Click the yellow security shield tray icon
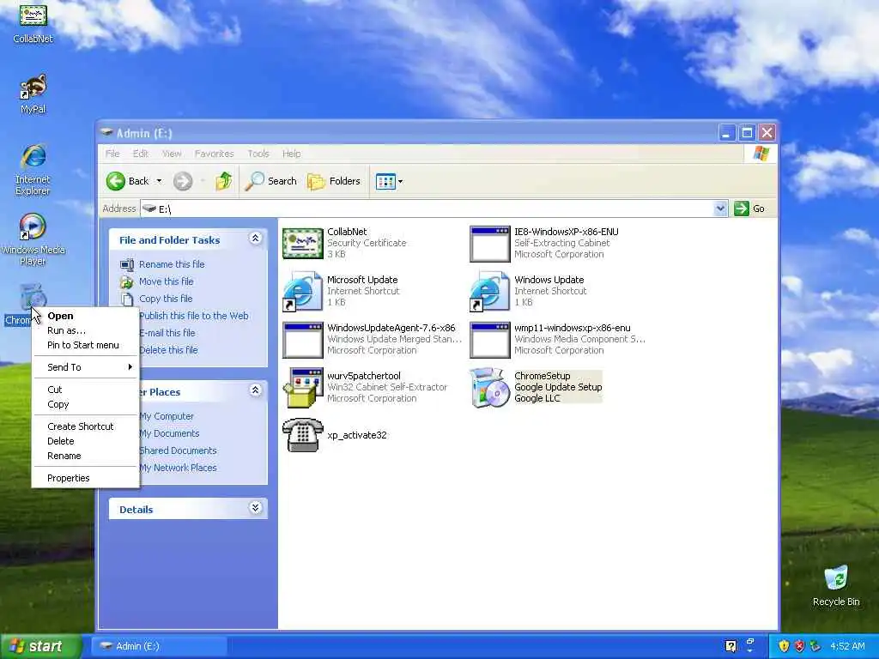 click(784, 646)
